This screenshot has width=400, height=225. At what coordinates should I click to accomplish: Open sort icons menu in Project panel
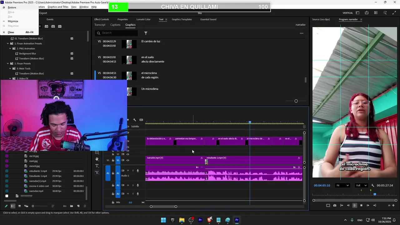(52, 206)
